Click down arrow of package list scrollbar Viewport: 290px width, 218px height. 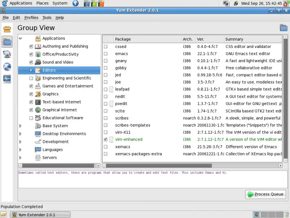click(x=286, y=161)
